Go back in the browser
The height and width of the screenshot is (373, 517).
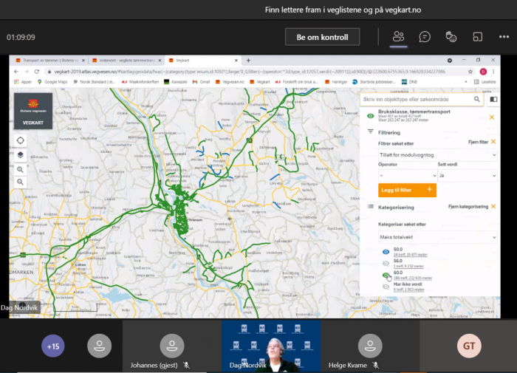tap(16, 72)
